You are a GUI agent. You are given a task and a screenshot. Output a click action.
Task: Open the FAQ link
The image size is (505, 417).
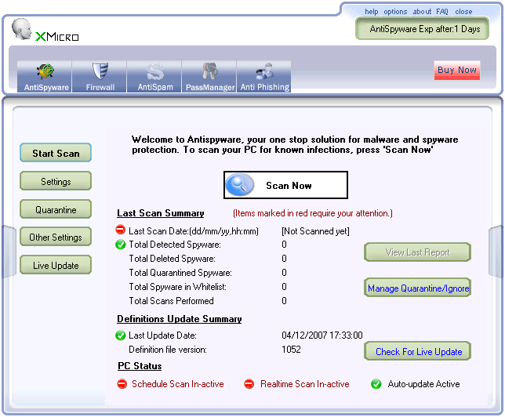442,12
